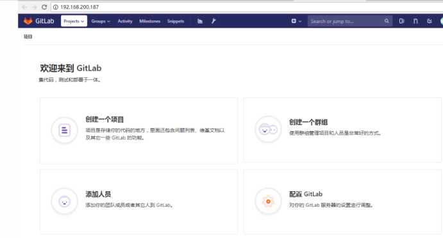Click the GitLab wordmark text

pos(45,21)
